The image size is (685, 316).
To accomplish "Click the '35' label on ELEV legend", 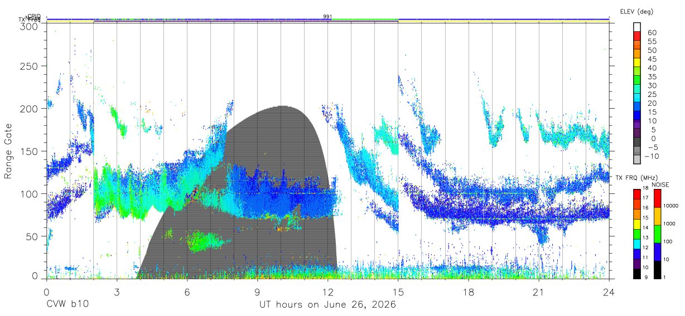I will (652, 77).
